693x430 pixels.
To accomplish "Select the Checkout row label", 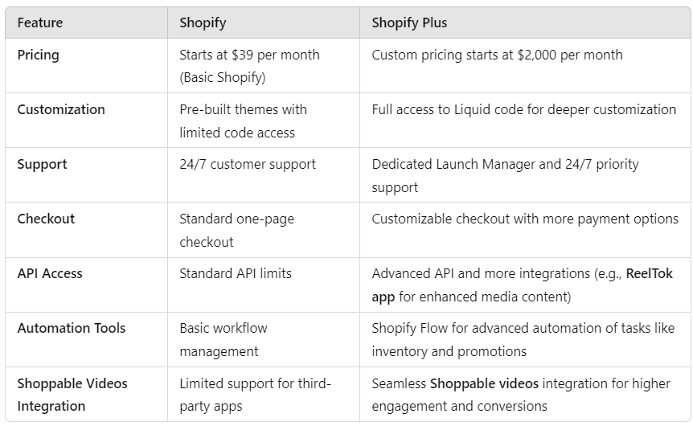I will pos(45,219).
